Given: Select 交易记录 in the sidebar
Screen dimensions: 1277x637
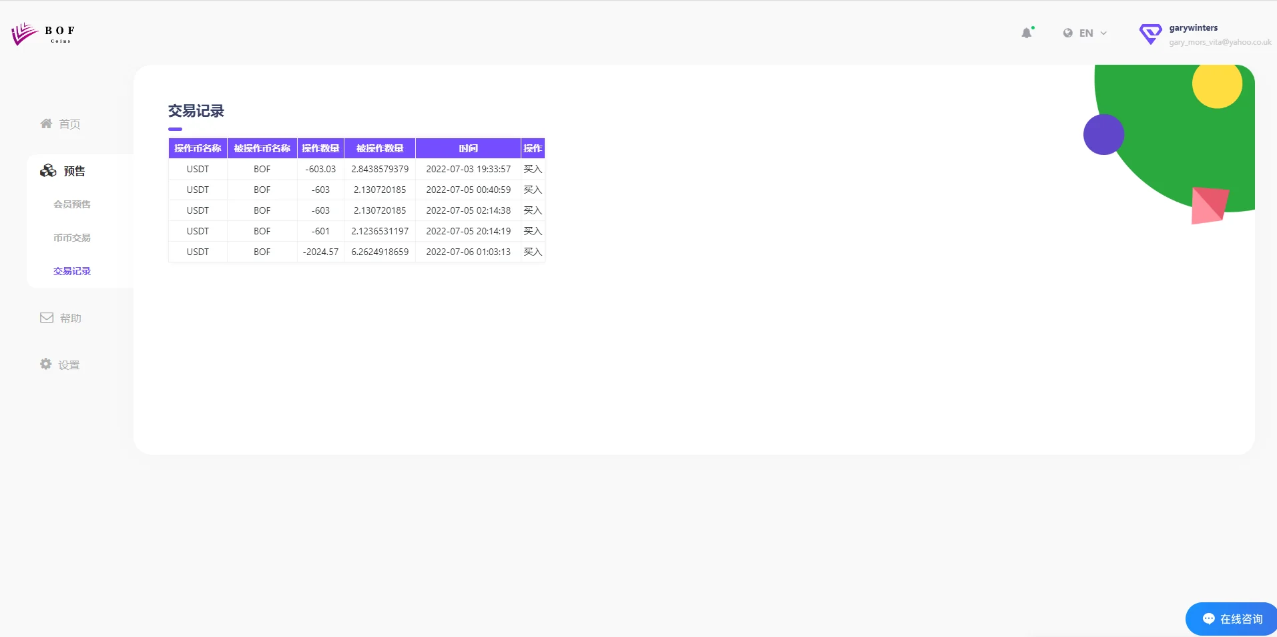Looking at the screenshot, I should pyautogui.click(x=72, y=271).
